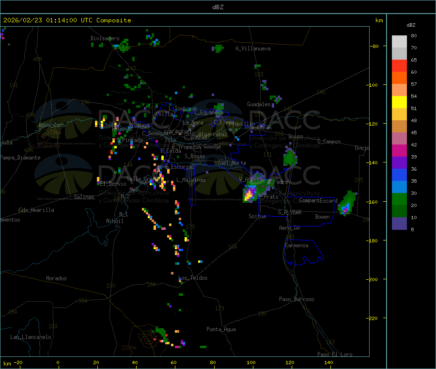Click the 70–80 dBZ white legend swatch

(x=399, y=42)
